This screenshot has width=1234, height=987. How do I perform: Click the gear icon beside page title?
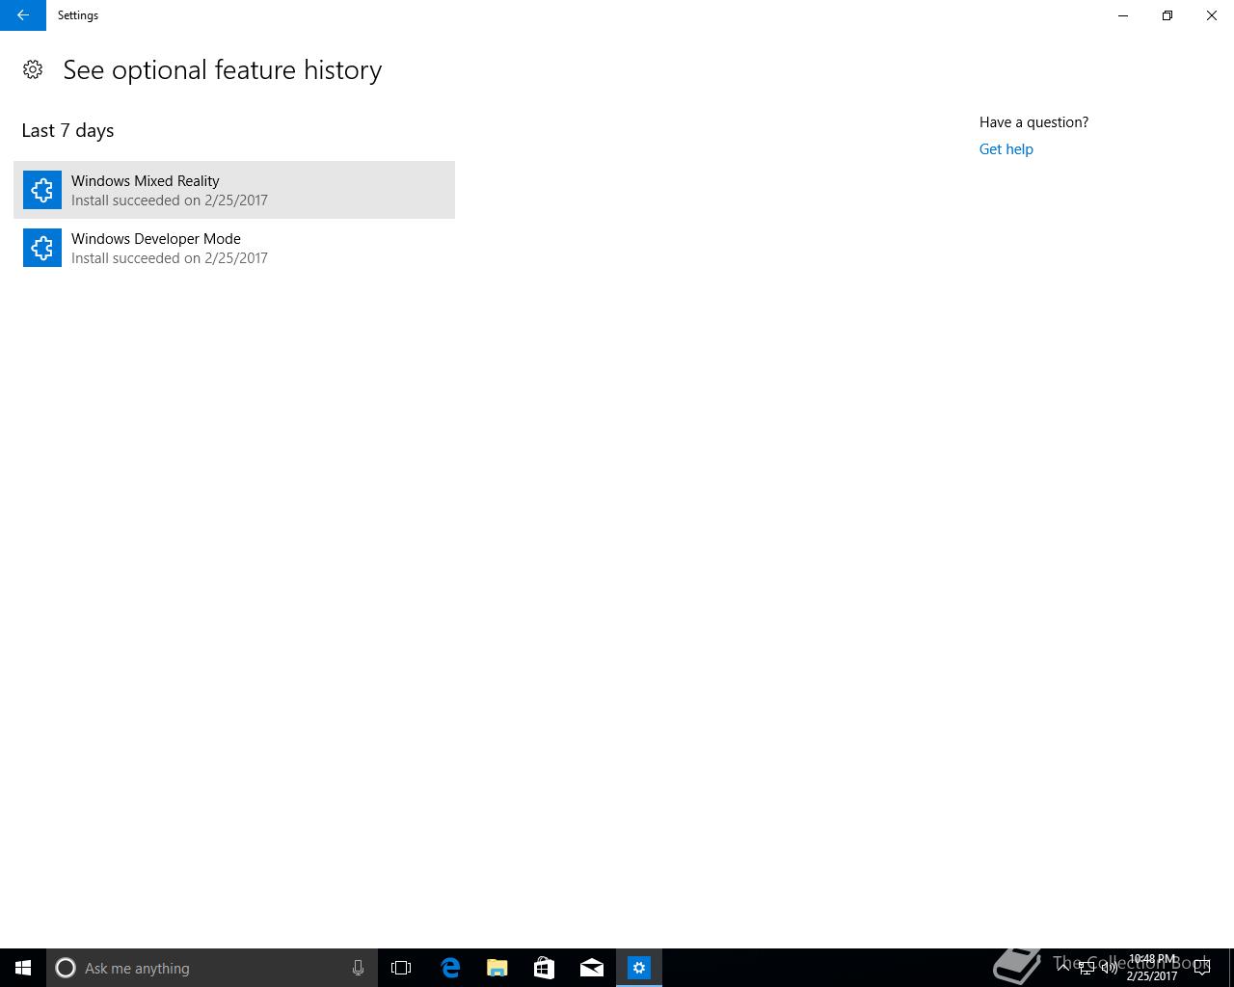[x=33, y=69]
